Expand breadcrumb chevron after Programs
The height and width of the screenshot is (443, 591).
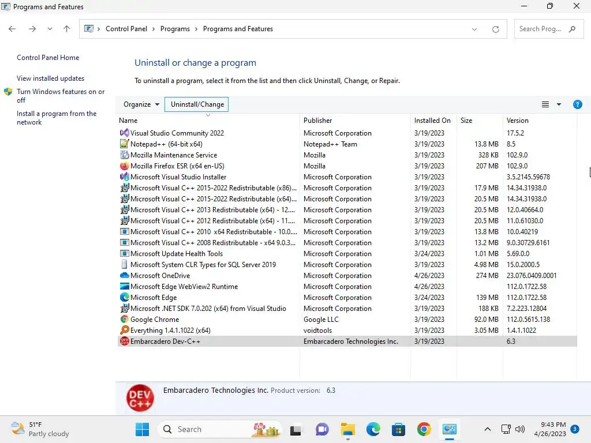196,29
